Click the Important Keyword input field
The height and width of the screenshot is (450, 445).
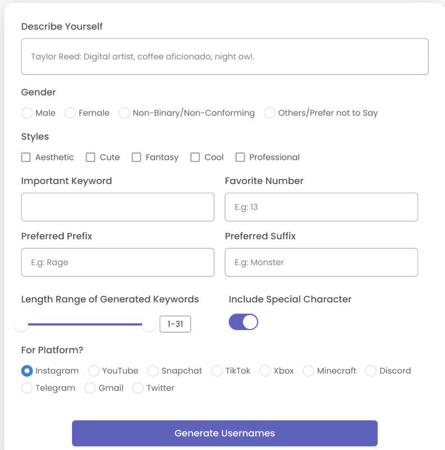[118, 207]
